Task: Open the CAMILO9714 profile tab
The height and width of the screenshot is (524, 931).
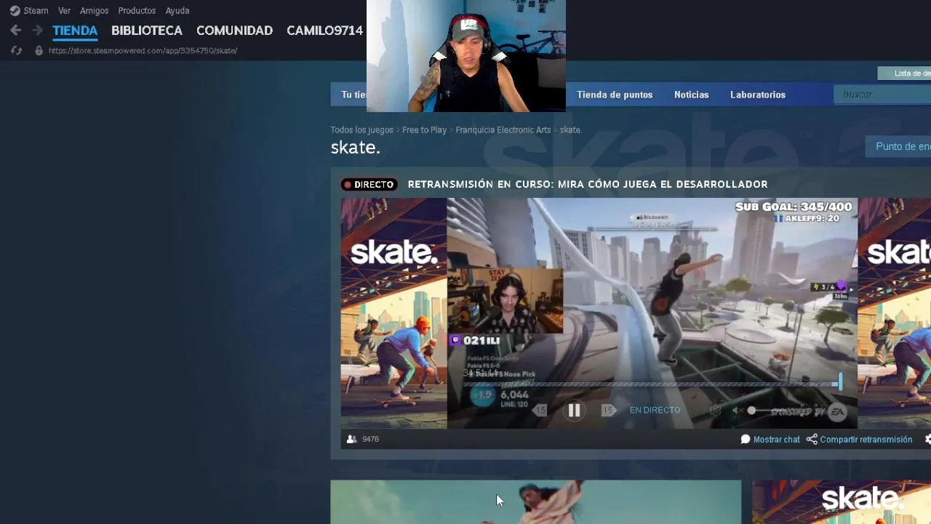Action: coord(324,31)
